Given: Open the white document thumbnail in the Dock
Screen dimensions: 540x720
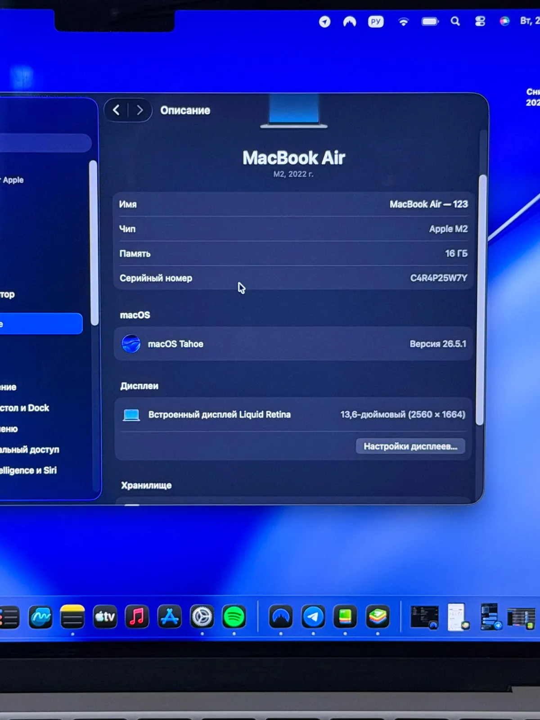Looking at the screenshot, I should point(457,617).
